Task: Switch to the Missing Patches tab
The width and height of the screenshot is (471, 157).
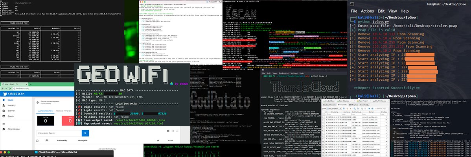Action: click(x=64, y=111)
